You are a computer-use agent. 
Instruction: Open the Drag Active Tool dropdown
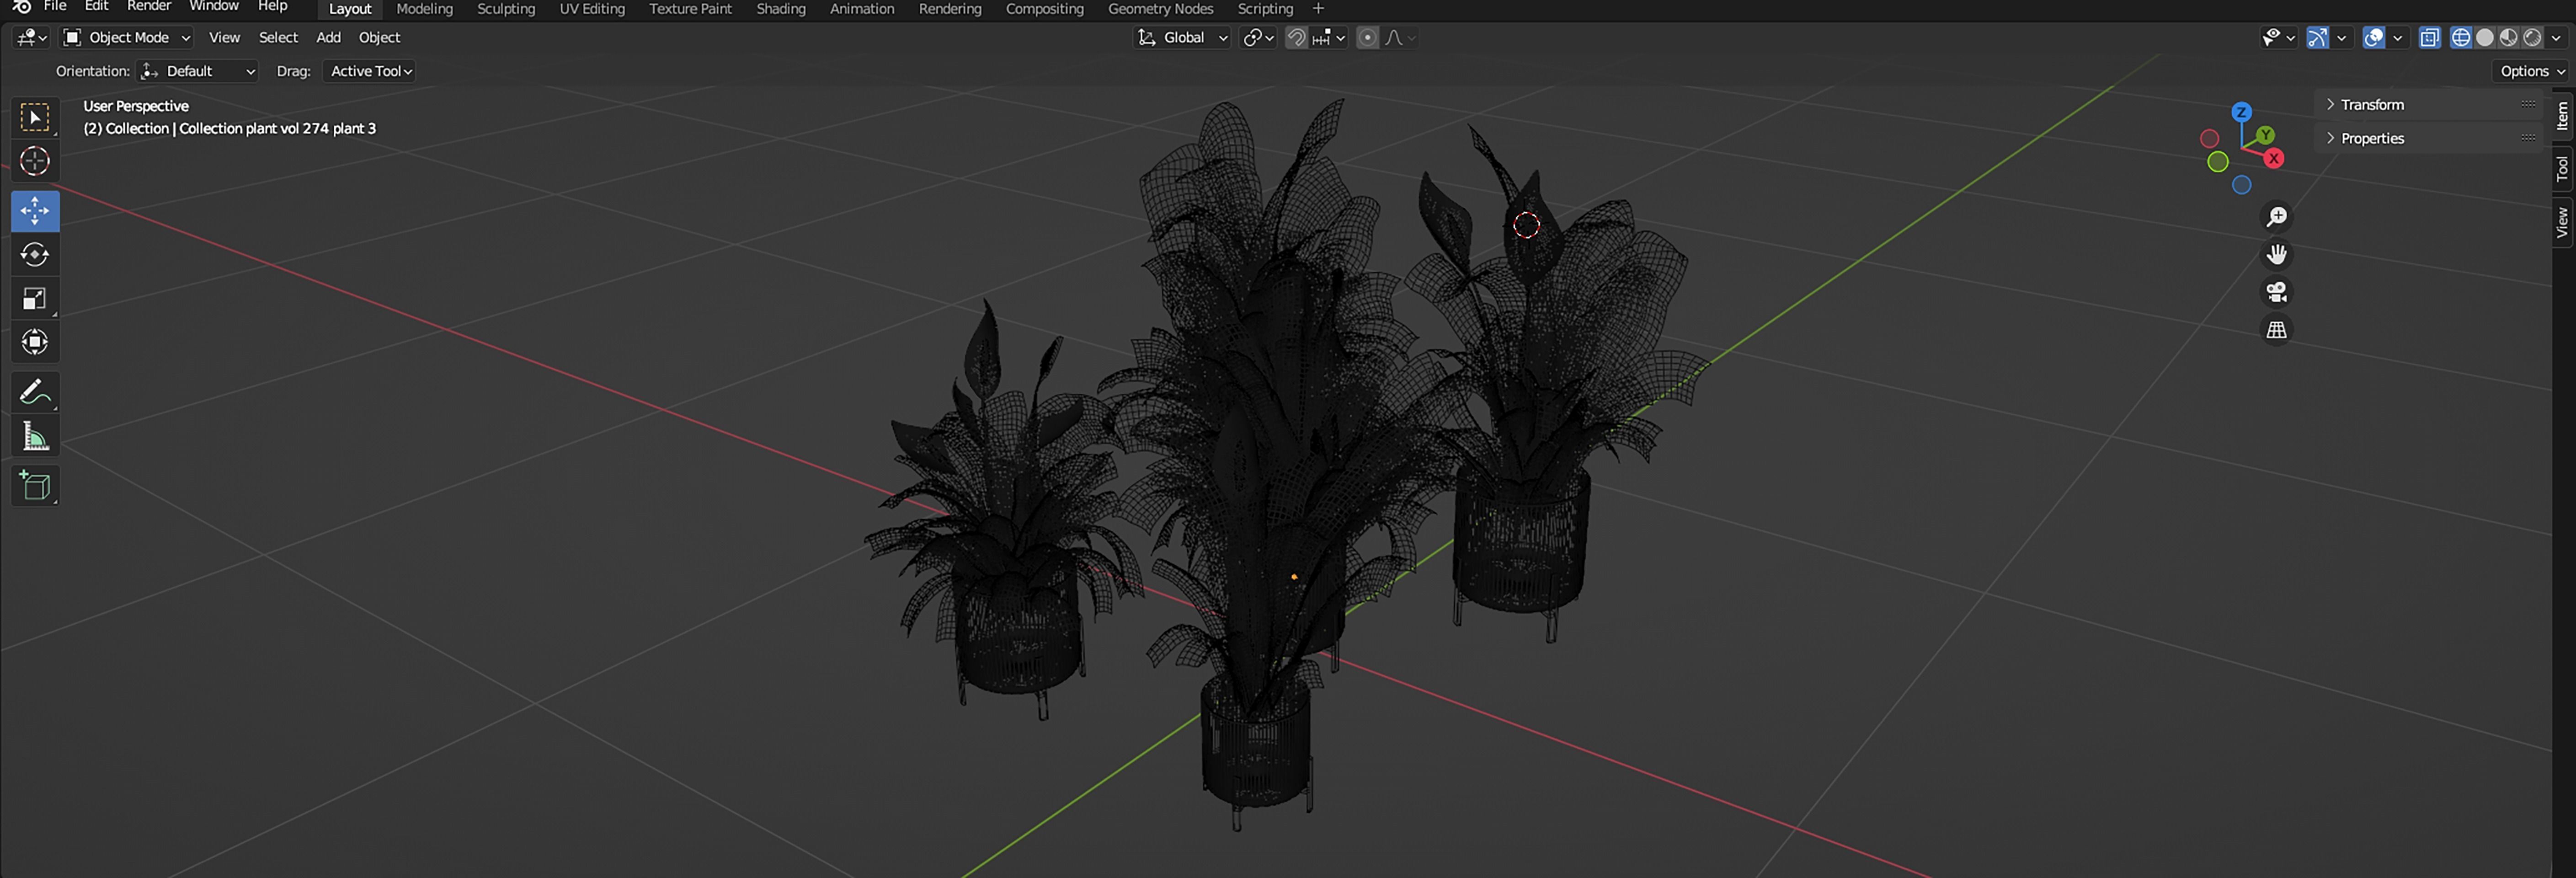click(x=370, y=71)
